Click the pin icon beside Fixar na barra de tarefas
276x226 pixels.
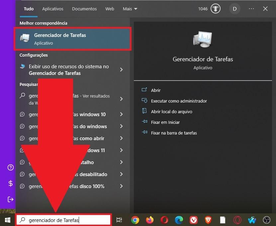144,132
